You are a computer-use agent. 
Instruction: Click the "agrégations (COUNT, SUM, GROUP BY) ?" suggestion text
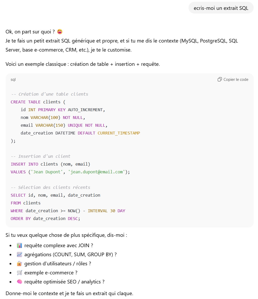pos(71,254)
